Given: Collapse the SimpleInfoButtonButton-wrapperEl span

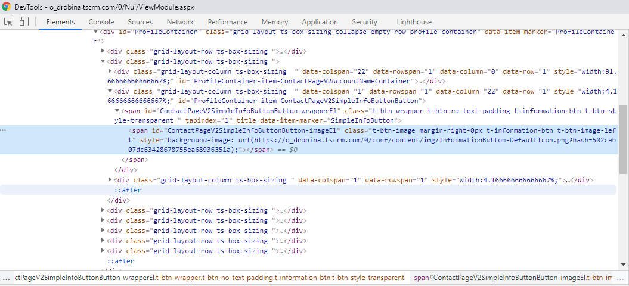Looking at the screenshot, I should point(117,111).
